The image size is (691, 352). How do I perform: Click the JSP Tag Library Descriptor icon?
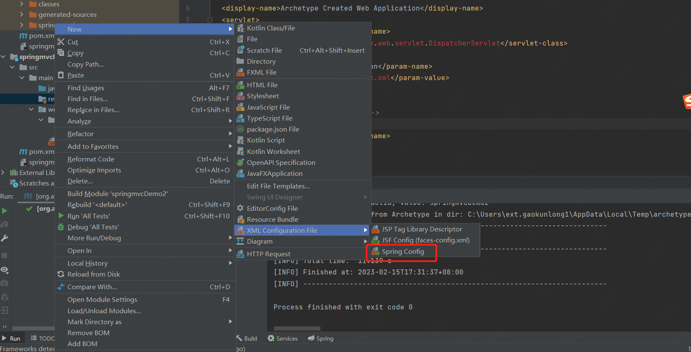pos(375,229)
